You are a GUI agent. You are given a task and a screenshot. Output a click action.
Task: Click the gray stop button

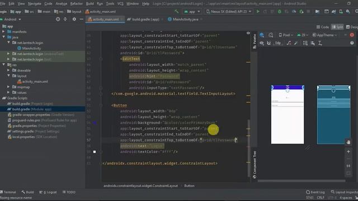308,11
